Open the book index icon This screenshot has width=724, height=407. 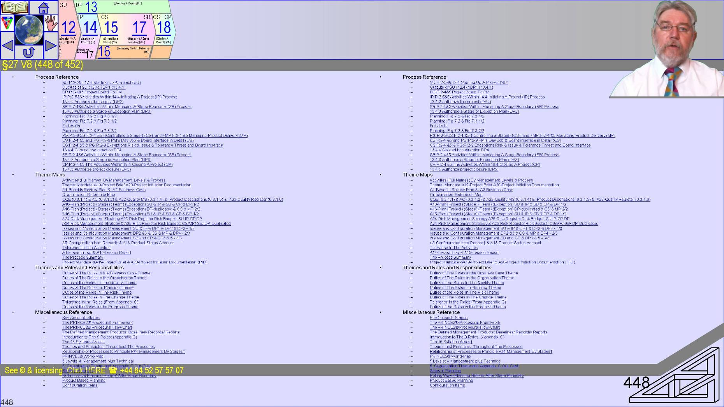point(14,8)
